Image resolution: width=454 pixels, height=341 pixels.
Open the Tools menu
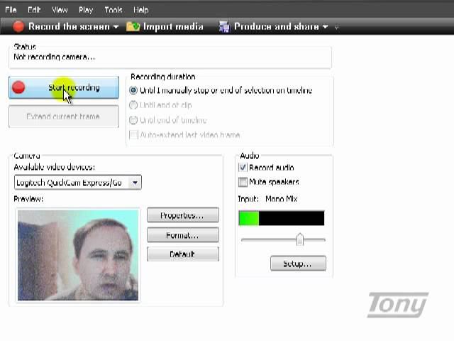pyautogui.click(x=113, y=10)
